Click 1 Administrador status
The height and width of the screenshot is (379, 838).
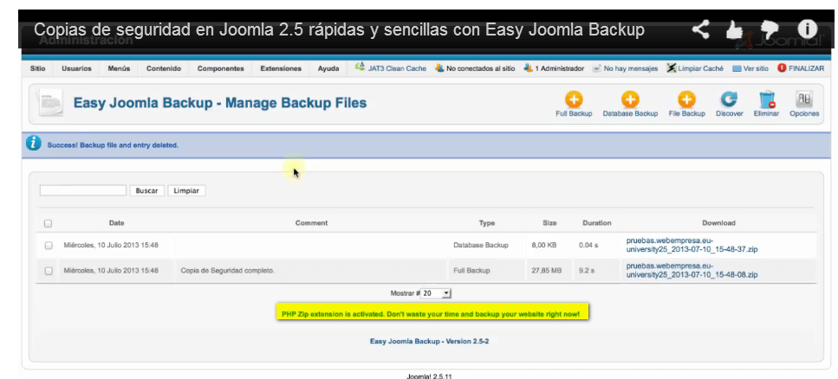pyautogui.click(x=555, y=68)
